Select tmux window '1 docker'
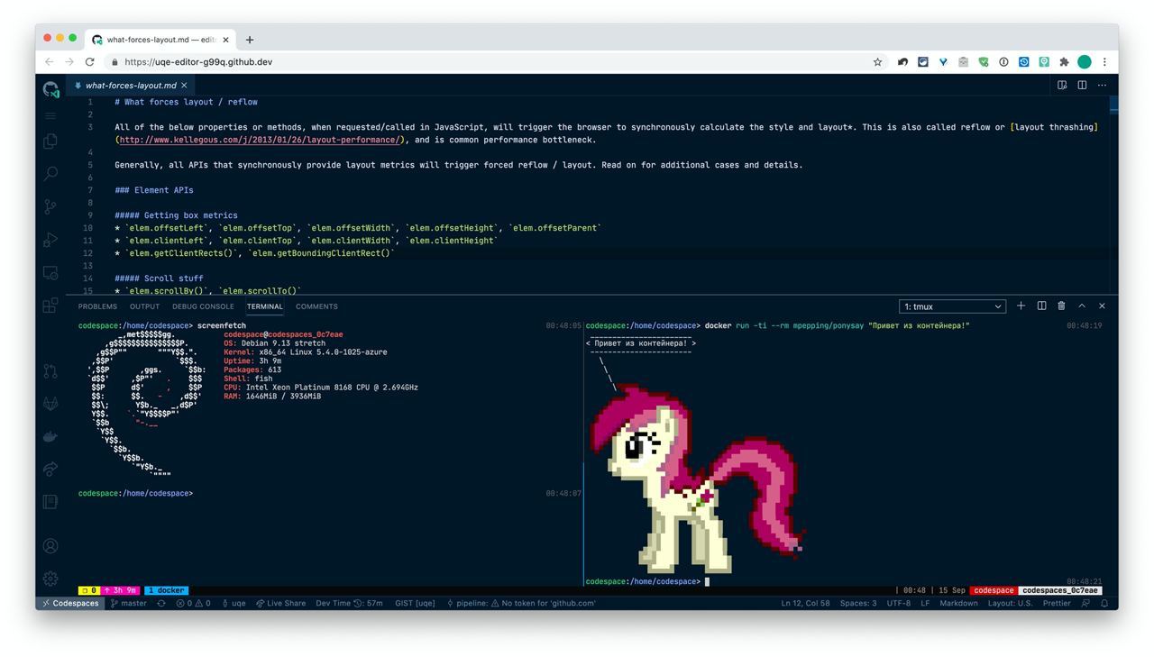This screenshot has width=1154, height=657. point(166,590)
